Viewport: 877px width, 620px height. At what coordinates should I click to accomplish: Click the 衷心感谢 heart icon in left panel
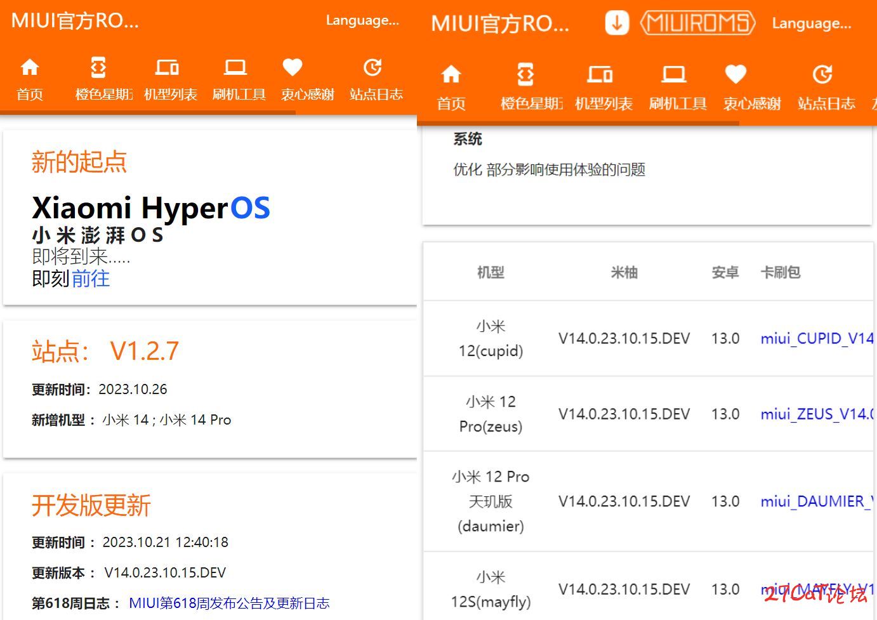(293, 67)
